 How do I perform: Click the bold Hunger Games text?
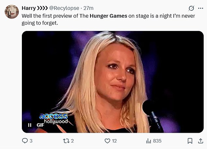click(x=109, y=15)
